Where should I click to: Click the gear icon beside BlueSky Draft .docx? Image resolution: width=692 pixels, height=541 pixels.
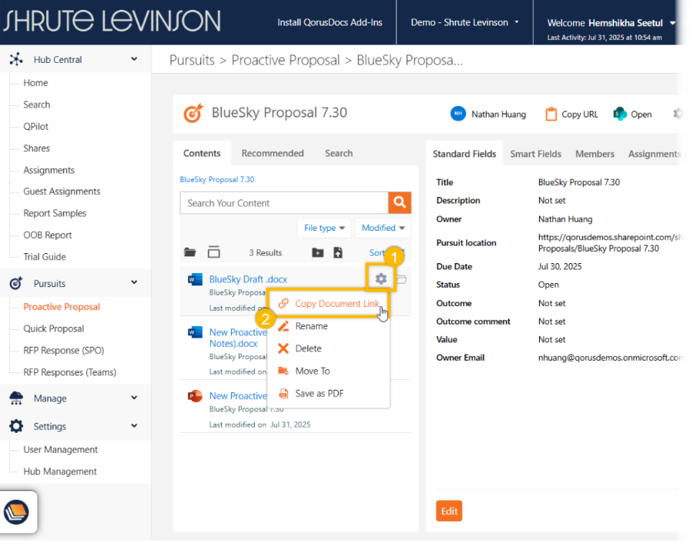click(380, 279)
